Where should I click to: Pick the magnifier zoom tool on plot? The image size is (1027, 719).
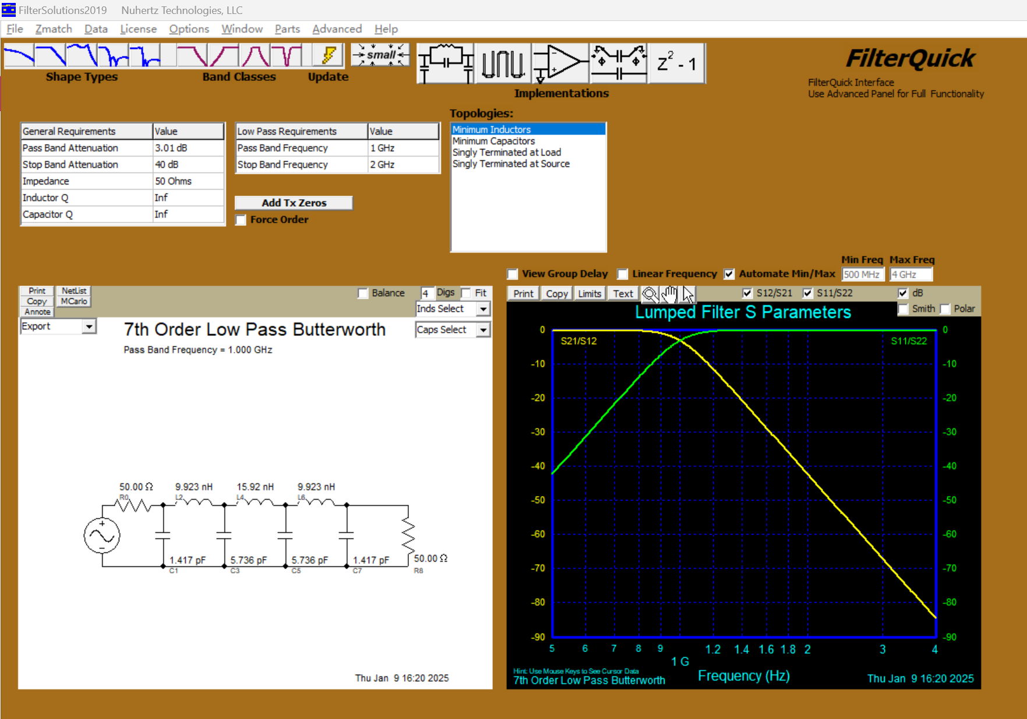(650, 294)
